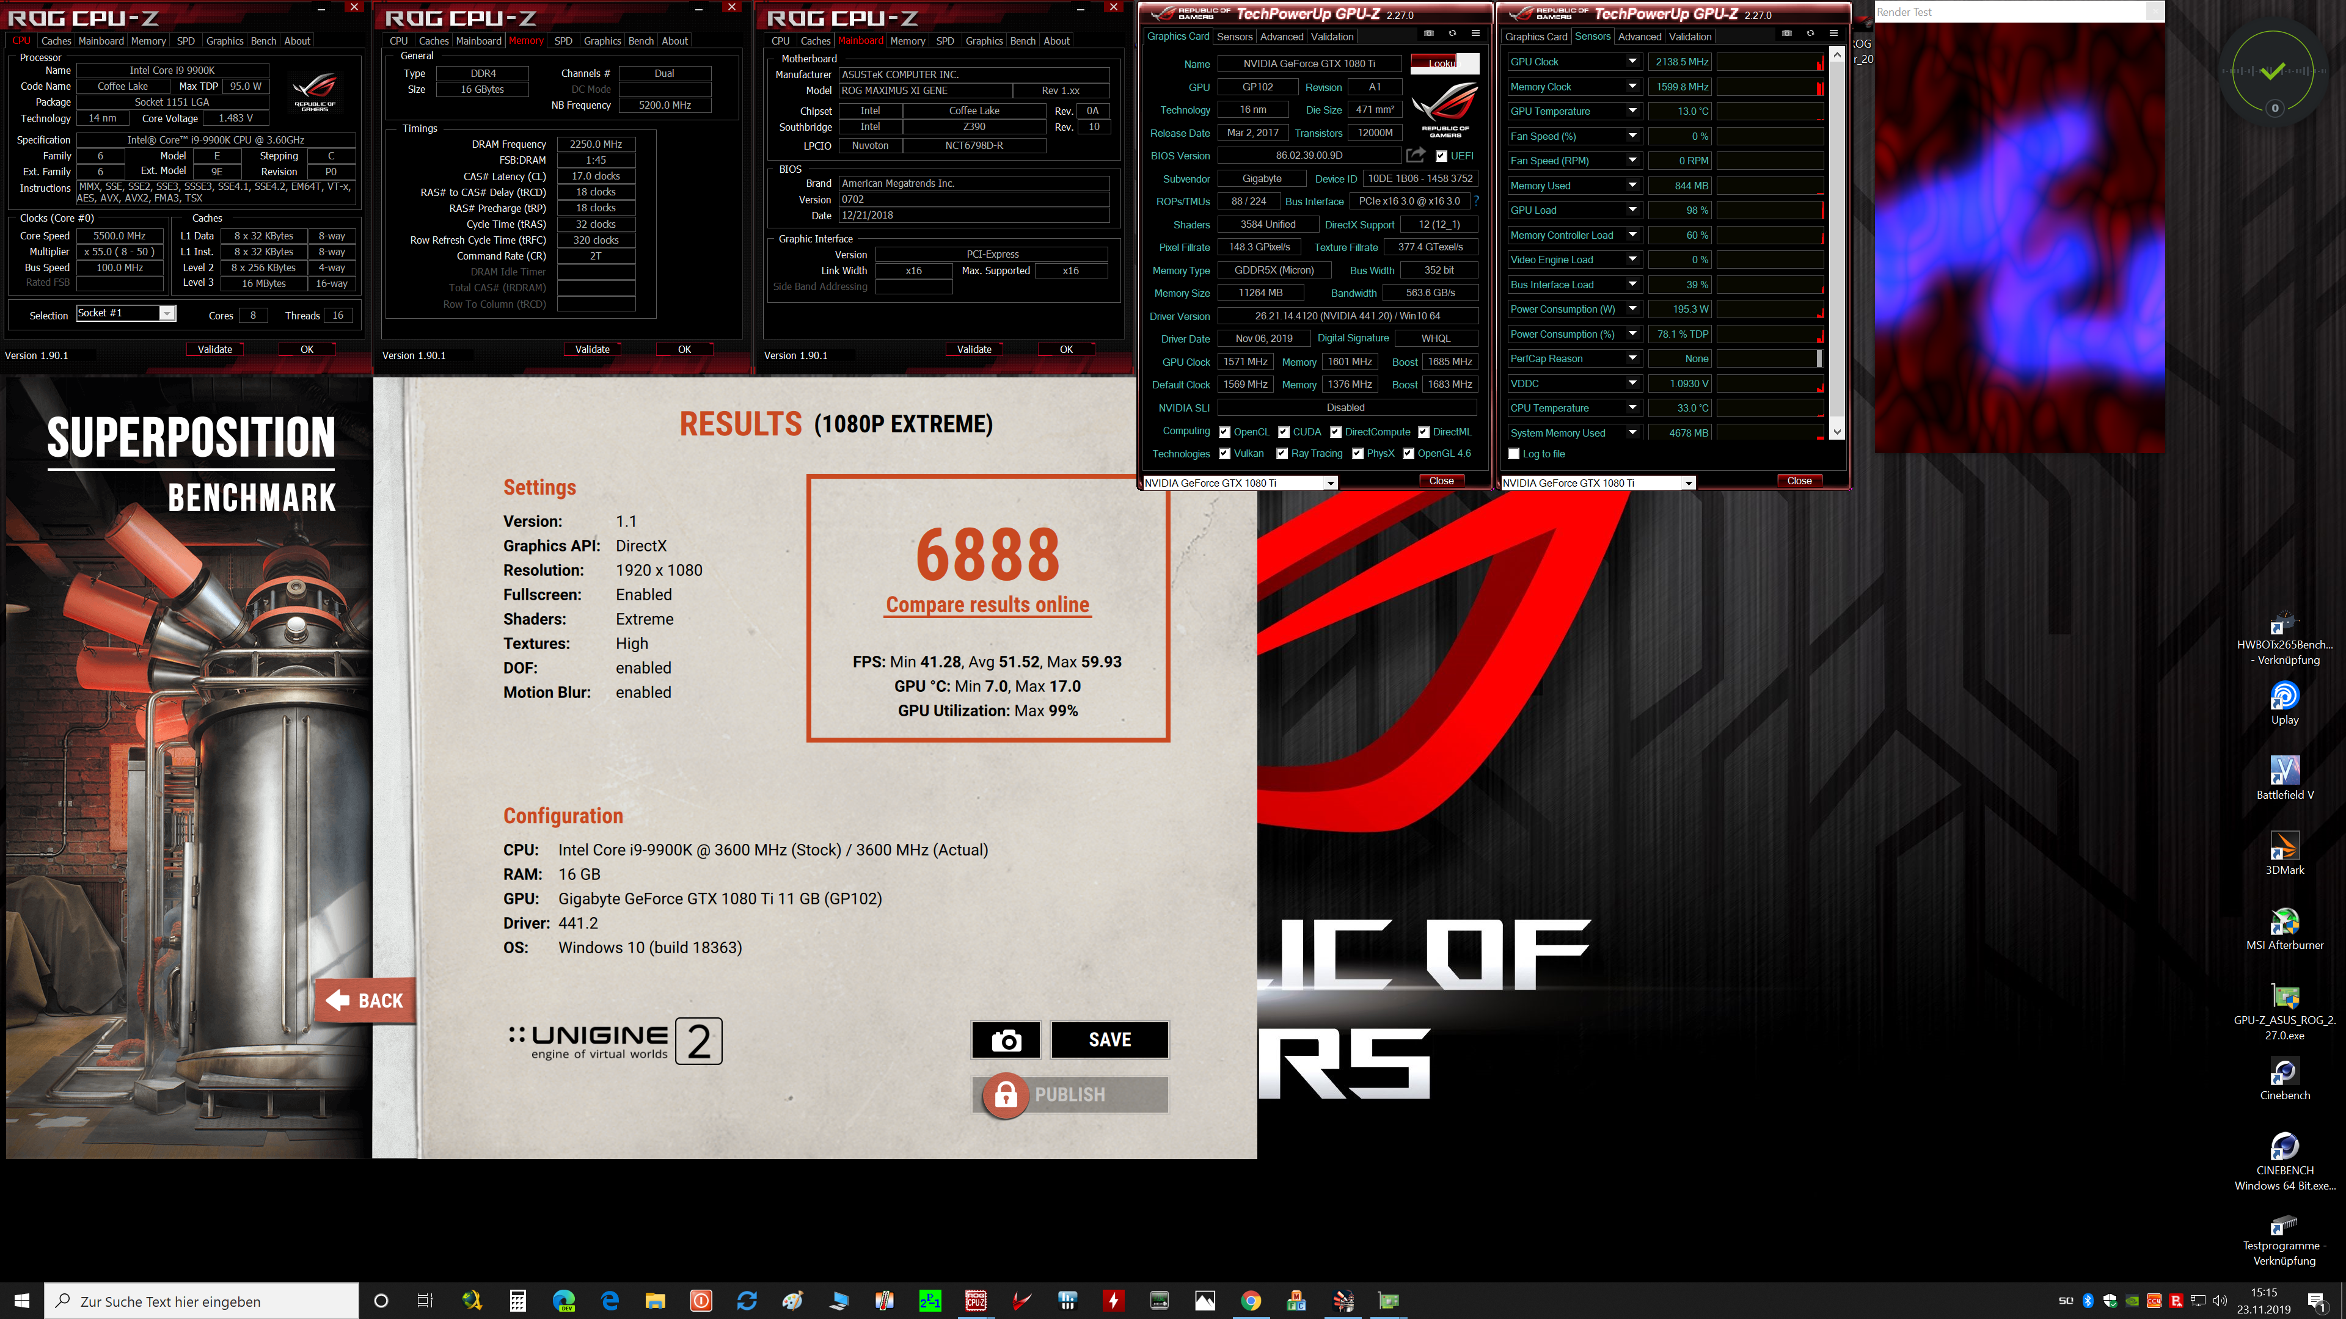Viewport: 2346px width, 1319px height.
Task: Open Power Consumption (W) sensor dropdown
Action: [x=1632, y=308]
